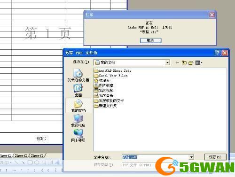
Task: Switch to the Sheet2 tab
Action: (x=21, y=155)
